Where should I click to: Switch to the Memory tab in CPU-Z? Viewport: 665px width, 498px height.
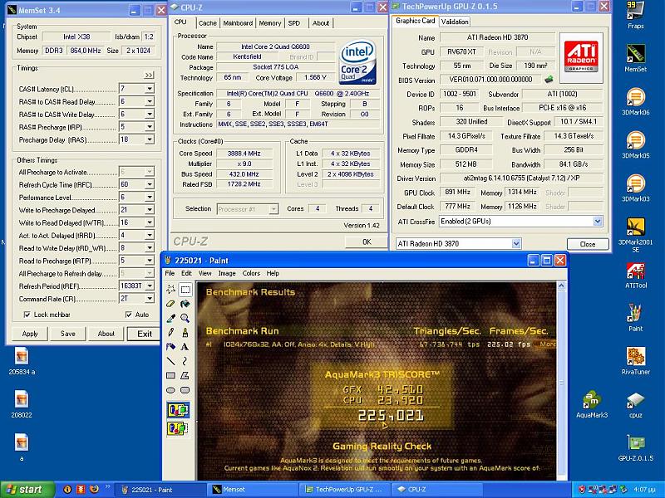[x=269, y=23]
